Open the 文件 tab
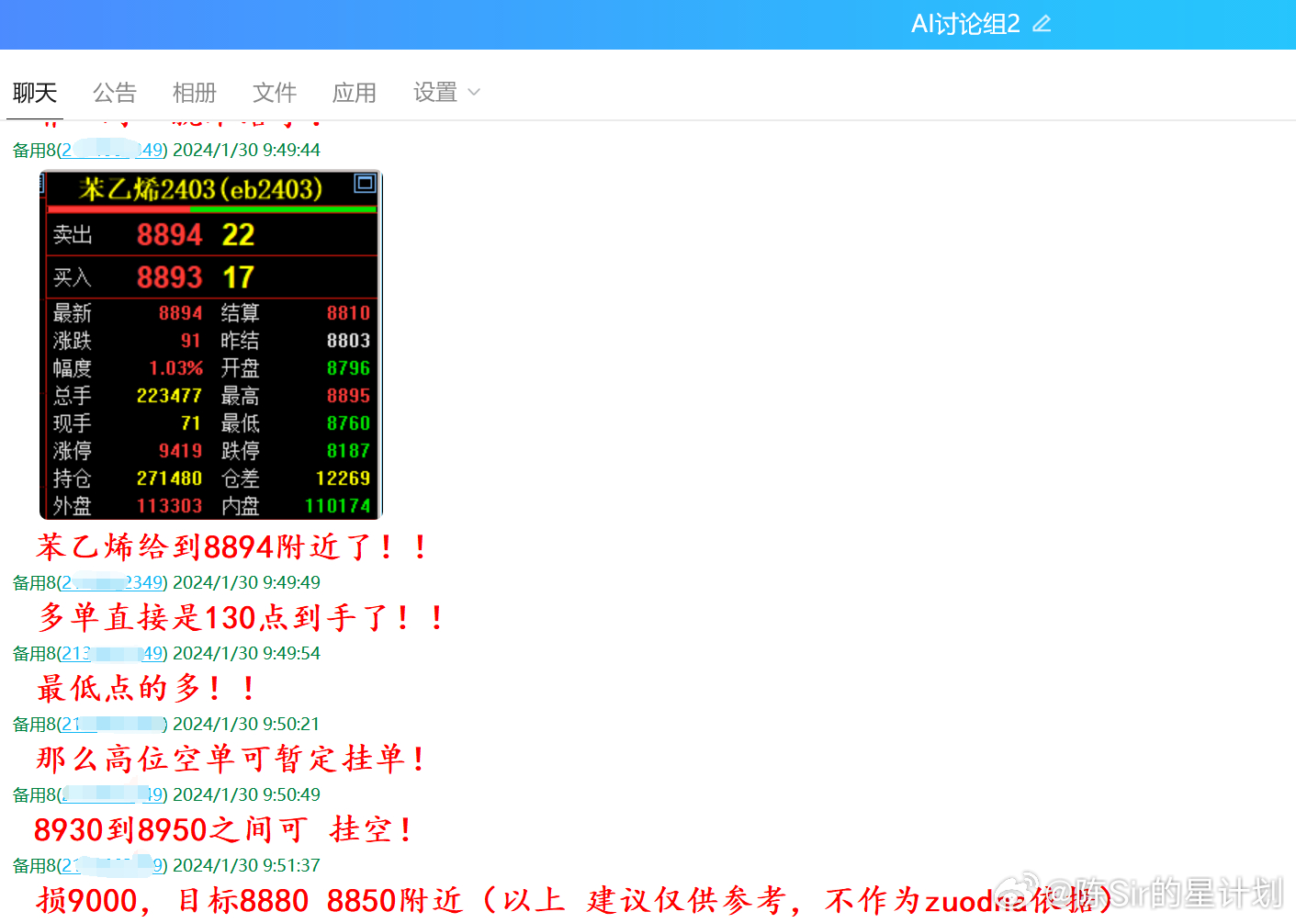This screenshot has height=923, width=1296. tap(273, 92)
